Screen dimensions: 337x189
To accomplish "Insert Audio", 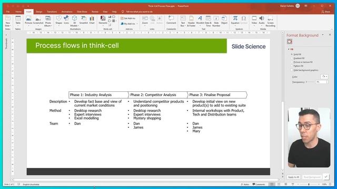I will click(262, 21).
